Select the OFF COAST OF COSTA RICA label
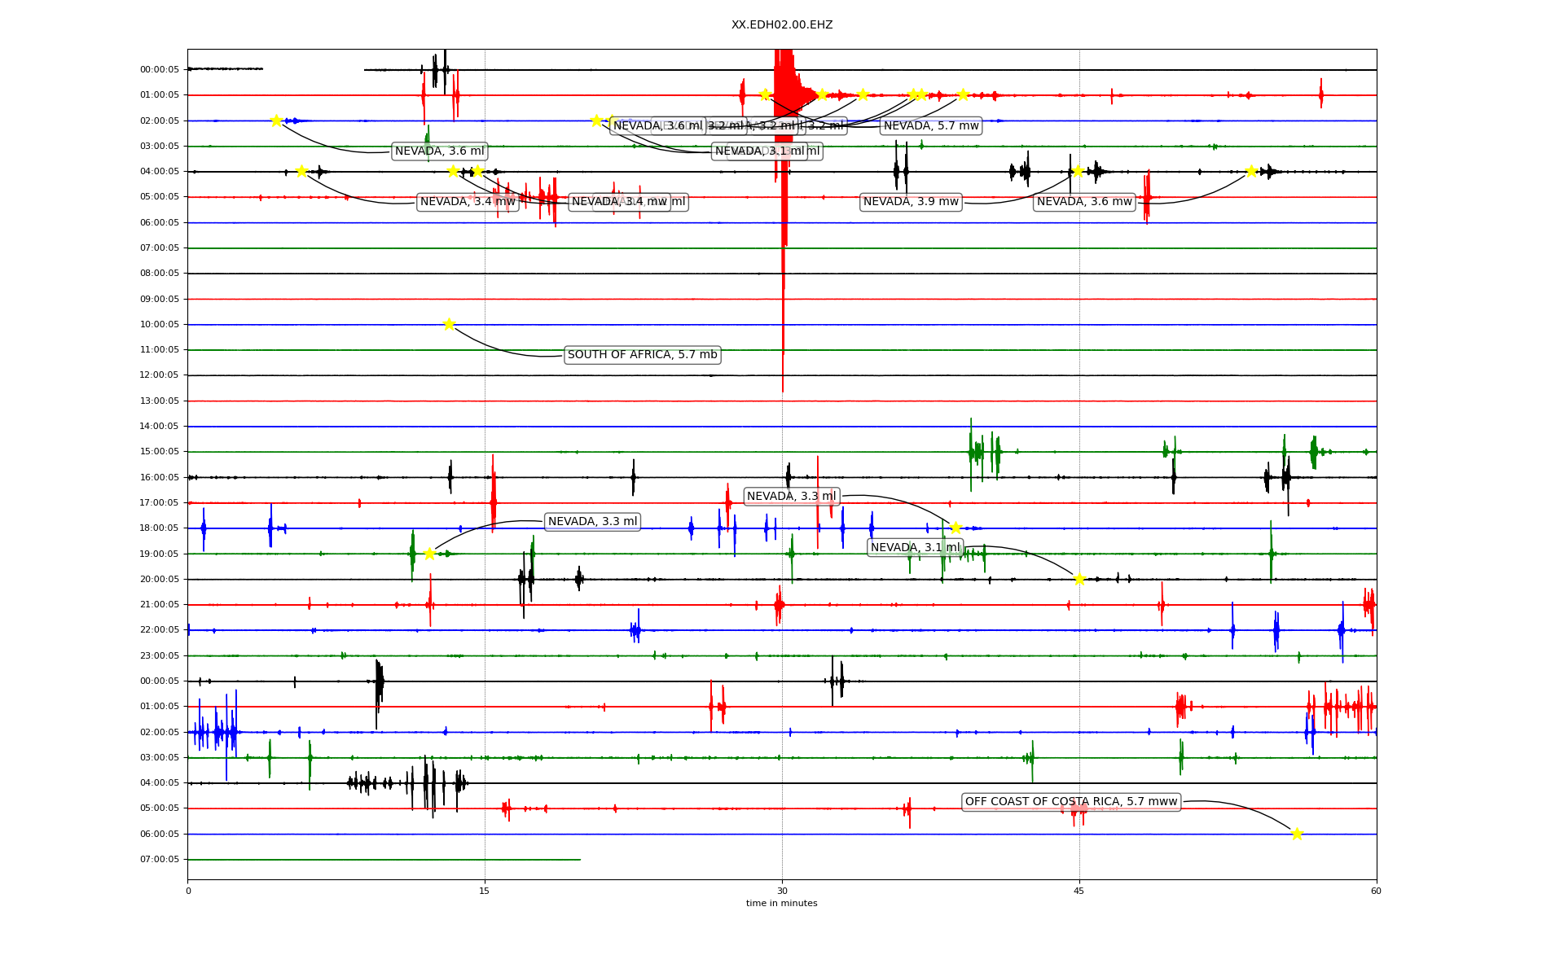 point(1070,802)
